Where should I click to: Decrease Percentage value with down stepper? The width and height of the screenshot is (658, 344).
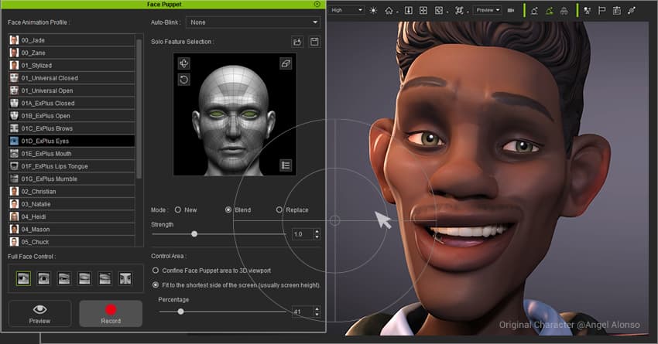pos(317,315)
